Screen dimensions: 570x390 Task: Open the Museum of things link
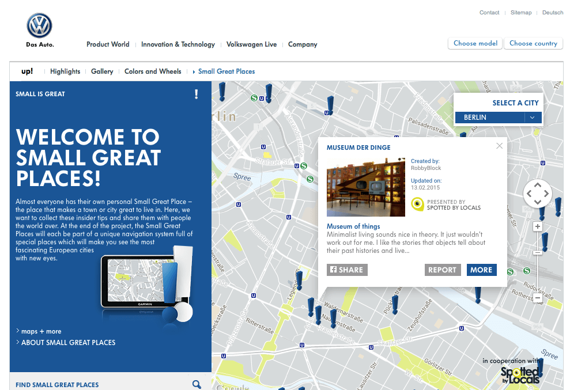tap(353, 226)
